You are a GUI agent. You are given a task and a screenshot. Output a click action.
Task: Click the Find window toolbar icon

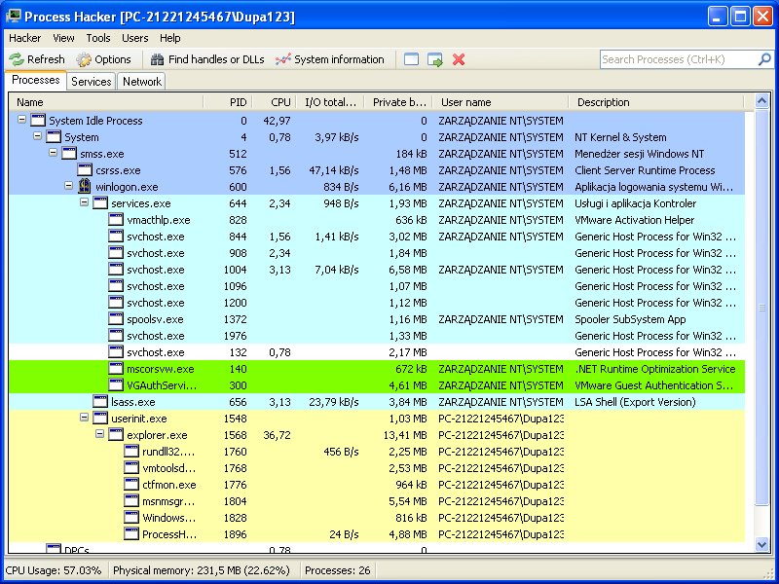click(412, 59)
